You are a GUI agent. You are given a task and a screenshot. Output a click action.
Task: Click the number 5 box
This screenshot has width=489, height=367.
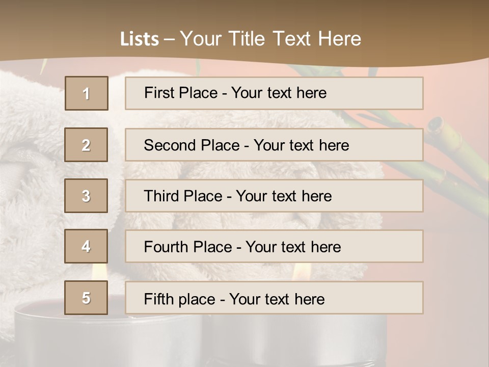86,298
